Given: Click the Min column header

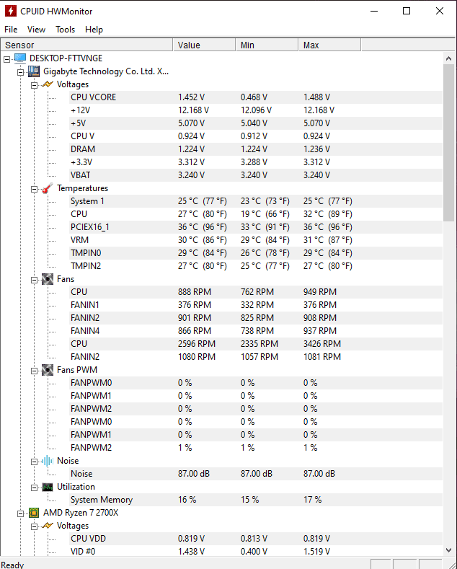Looking at the screenshot, I should click(267, 45).
